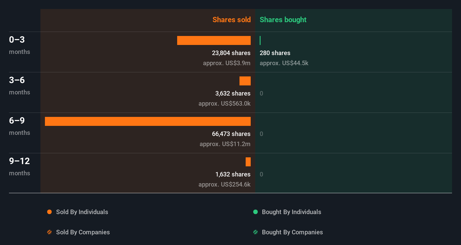Screen dimensions: 461x245
Task: Click the bought 0 in 6–9 months row
Action: 261,134
